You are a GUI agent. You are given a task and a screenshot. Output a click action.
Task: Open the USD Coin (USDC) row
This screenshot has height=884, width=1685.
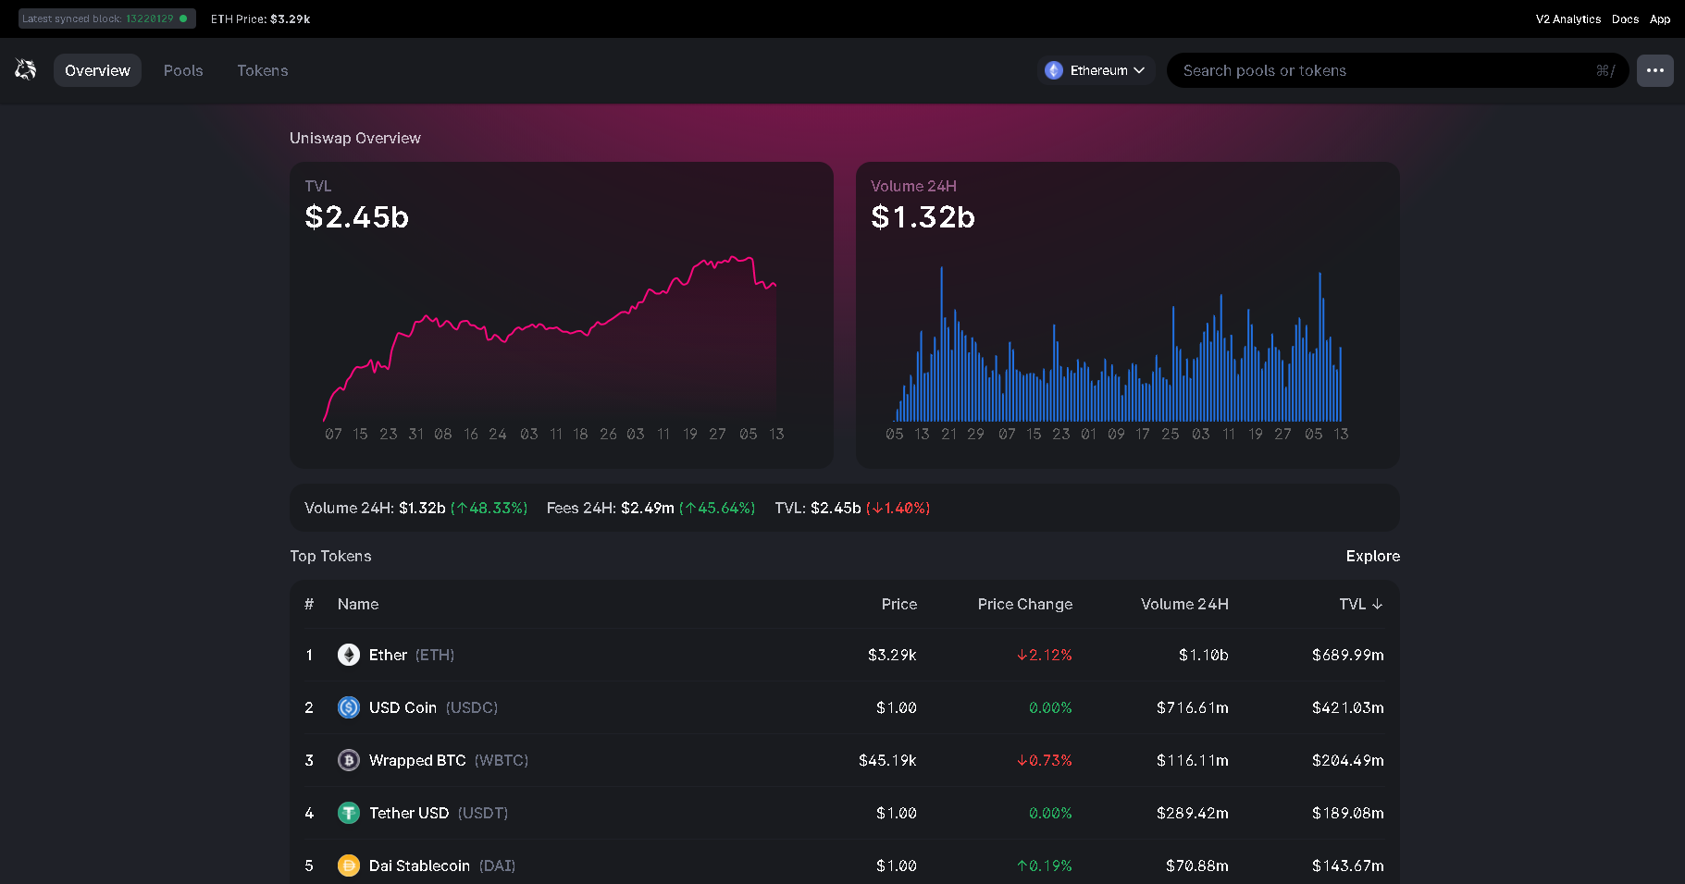pos(844,707)
